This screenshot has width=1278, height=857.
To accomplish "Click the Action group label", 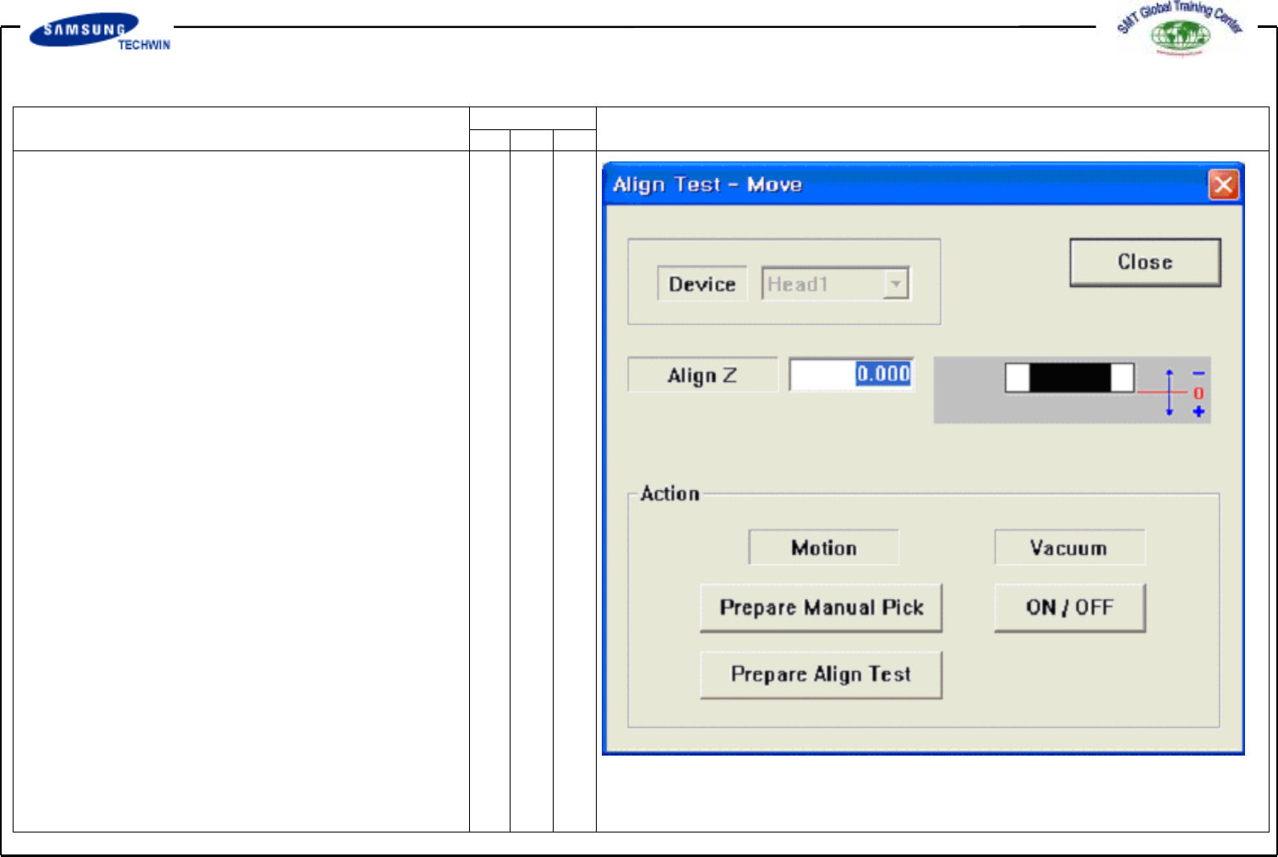I will pyautogui.click(x=669, y=494).
